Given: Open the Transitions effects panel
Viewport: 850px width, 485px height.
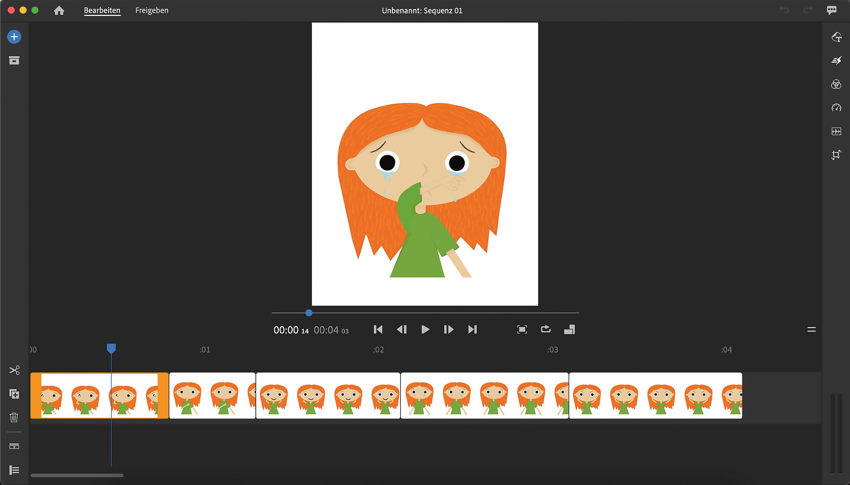Looking at the screenshot, I should tap(836, 61).
